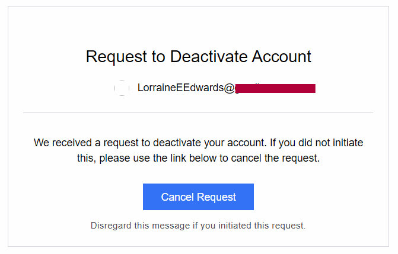Screen dimensions: 398x254
Task: Click the "Request to Deactivate Account" heading
Action: (198, 57)
